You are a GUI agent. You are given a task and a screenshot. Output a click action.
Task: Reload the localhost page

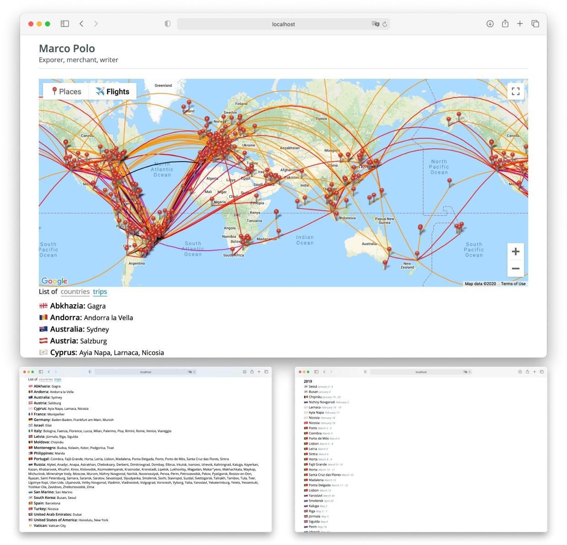click(x=385, y=24)
